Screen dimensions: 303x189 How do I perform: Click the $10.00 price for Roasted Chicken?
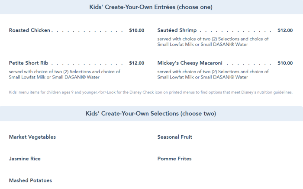(x=136, y=30)
